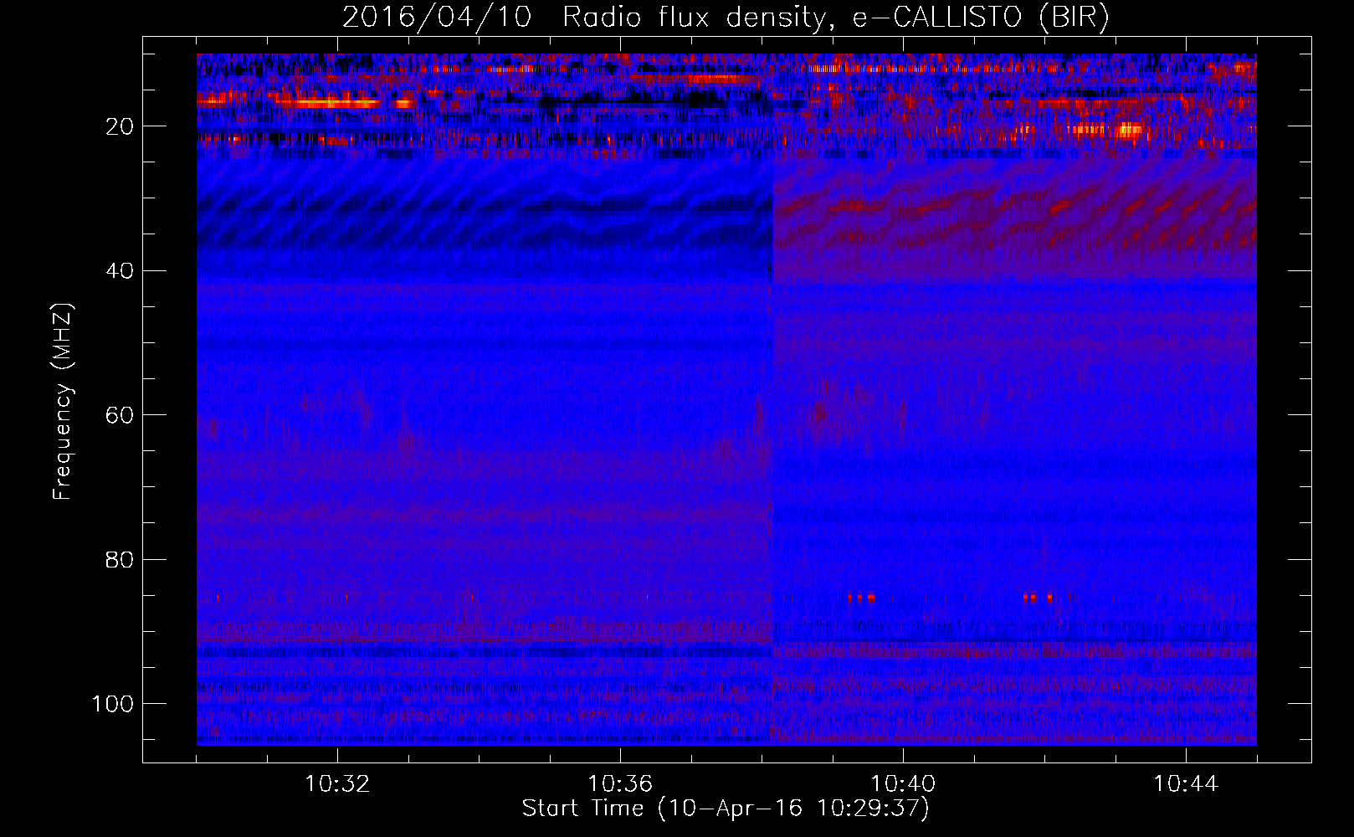Select the "Frequency (MHZ)" y-axis label
Viewport: 1354px width, 837px height.
tap(64, 401)
